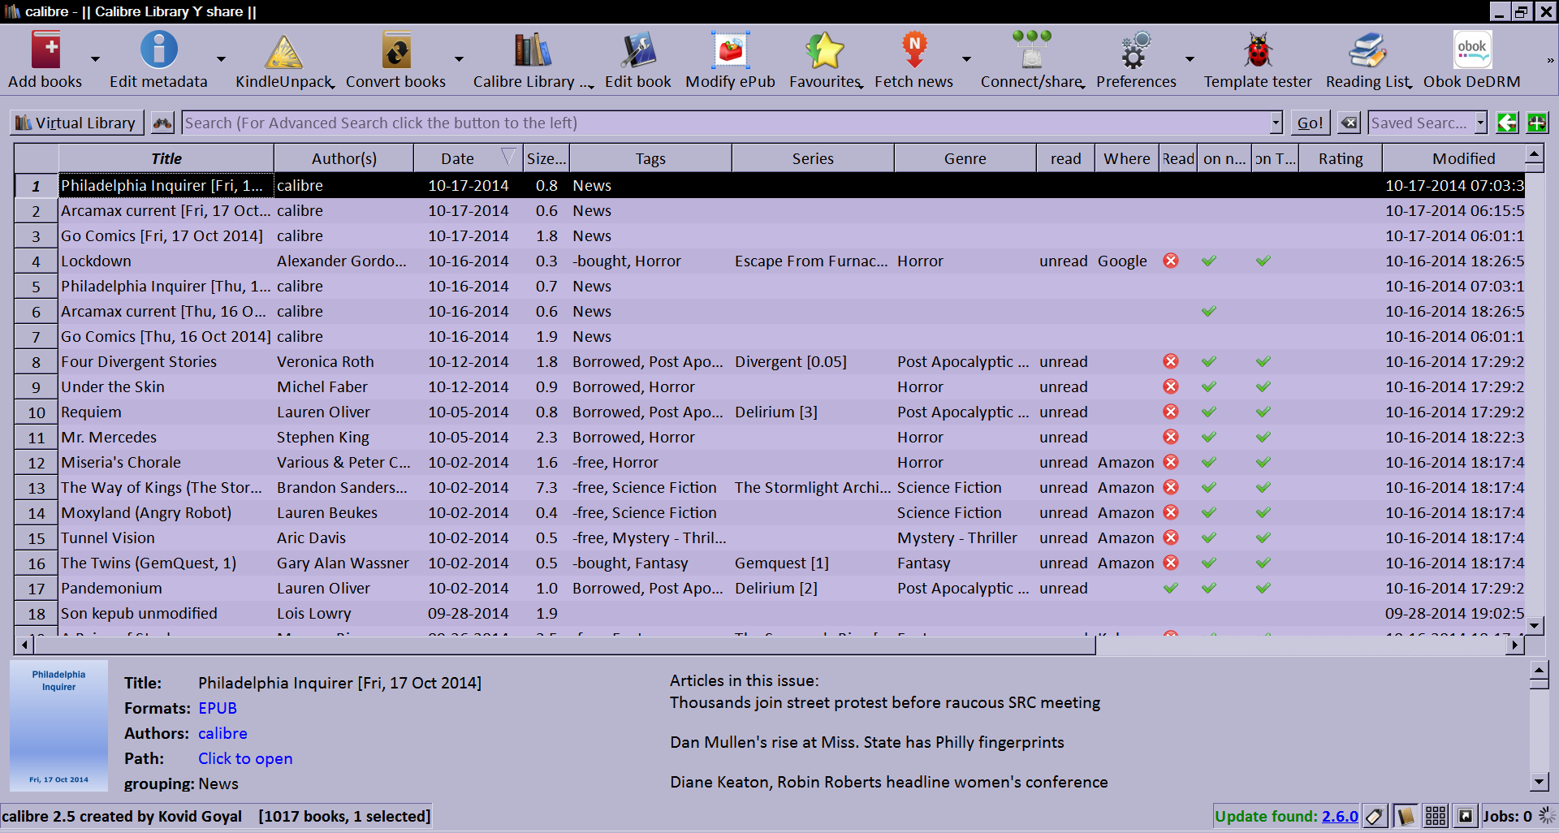Open the Virtual Library button
This screenshot has height=833, width=1559.
77,123
